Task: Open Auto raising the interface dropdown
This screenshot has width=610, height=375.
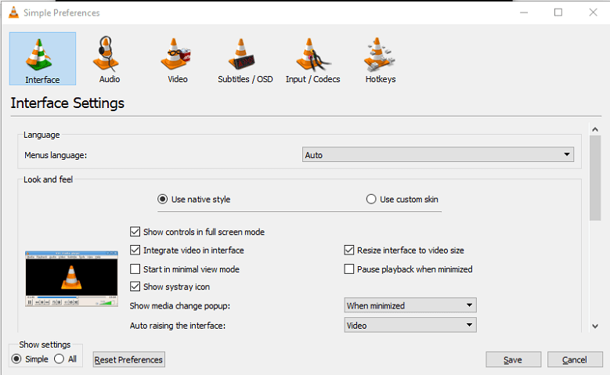Action: (x=410, y=325)
